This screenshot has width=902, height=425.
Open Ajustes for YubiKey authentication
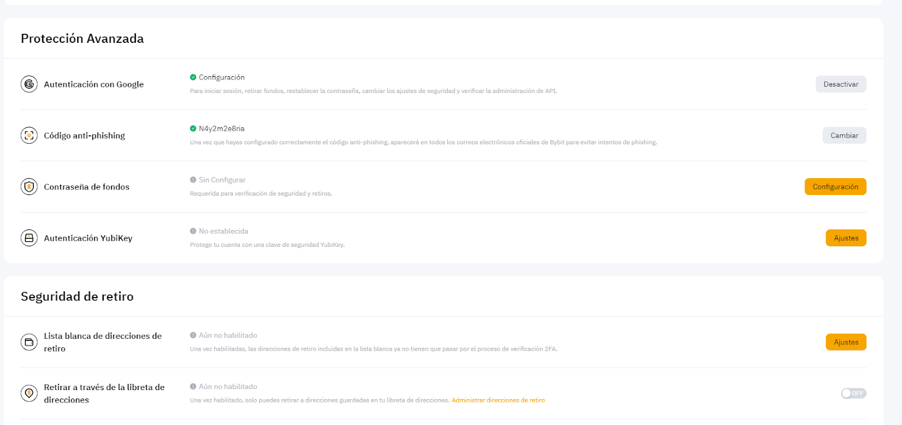coord(846,238)
